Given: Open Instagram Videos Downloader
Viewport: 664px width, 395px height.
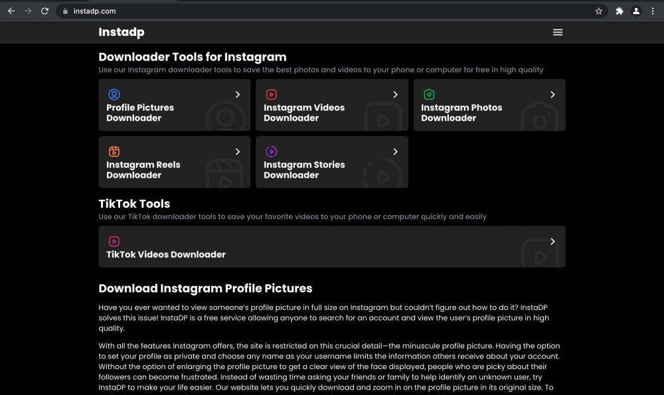Looking at the screenshot, I should click(332, 105).
